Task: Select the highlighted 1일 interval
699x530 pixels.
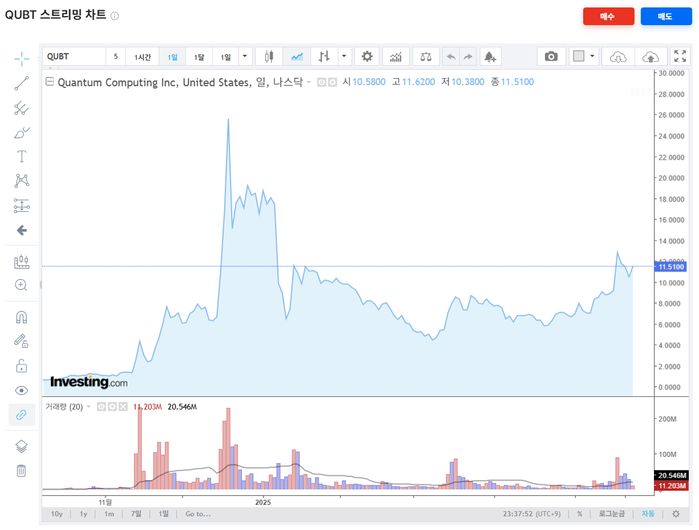Action: 172,57
